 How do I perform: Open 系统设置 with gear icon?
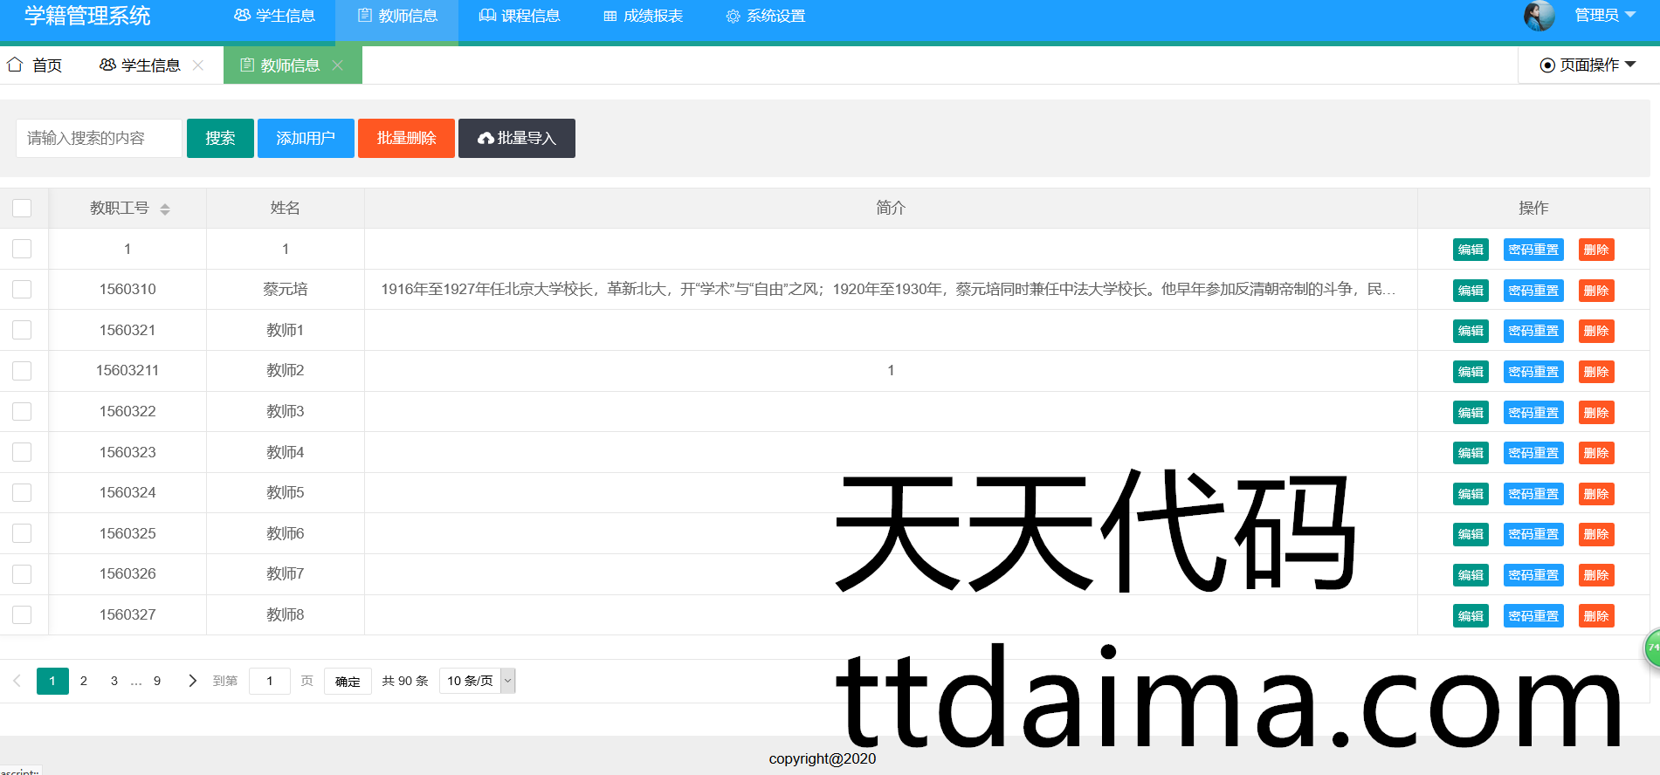pos(766,16)
